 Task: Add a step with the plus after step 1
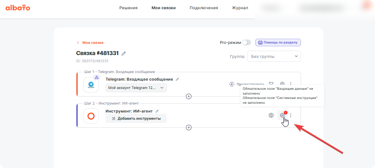click(189, 96)
